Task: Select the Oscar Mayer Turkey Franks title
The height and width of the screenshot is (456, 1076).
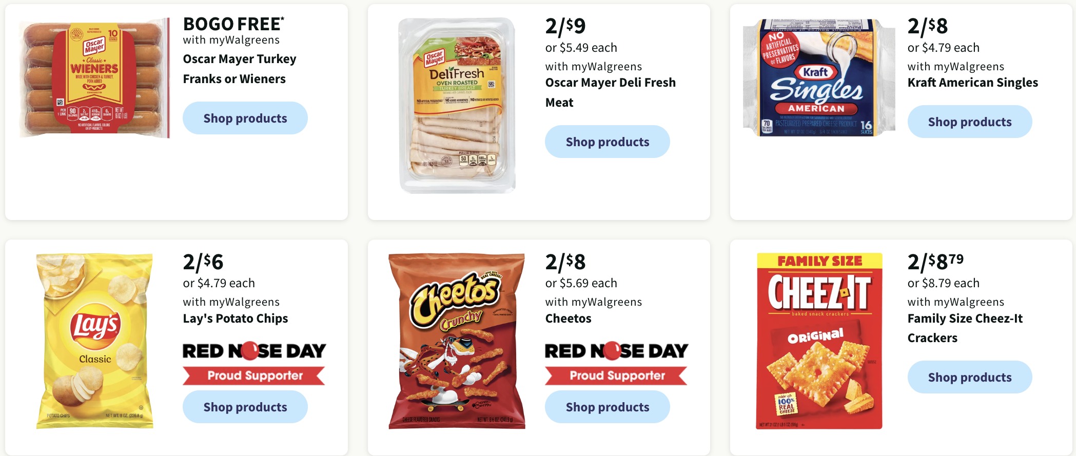Action: pyautogui.click(x=240, y=69)
